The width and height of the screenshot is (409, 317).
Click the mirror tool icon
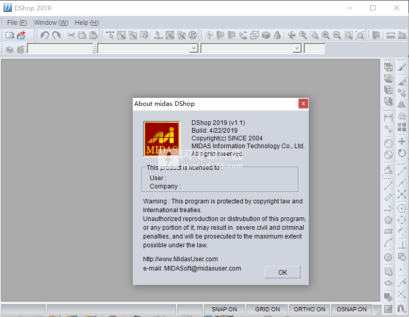(402, 104)
